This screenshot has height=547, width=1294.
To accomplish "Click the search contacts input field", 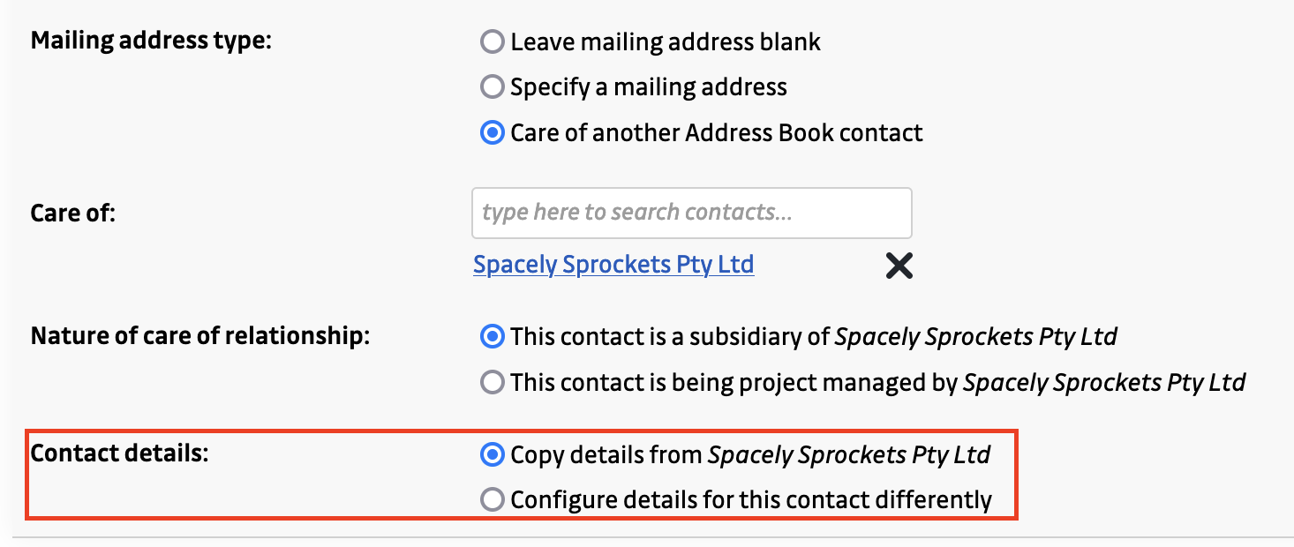I will click(x=691, y=213).
